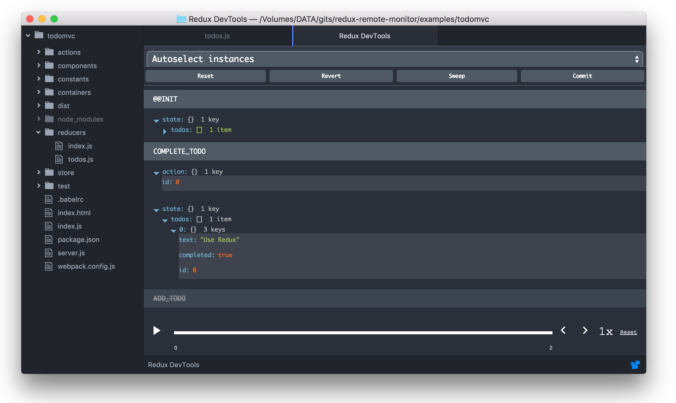
Task: Click the Commit button
Action: [x=582, y=76]
